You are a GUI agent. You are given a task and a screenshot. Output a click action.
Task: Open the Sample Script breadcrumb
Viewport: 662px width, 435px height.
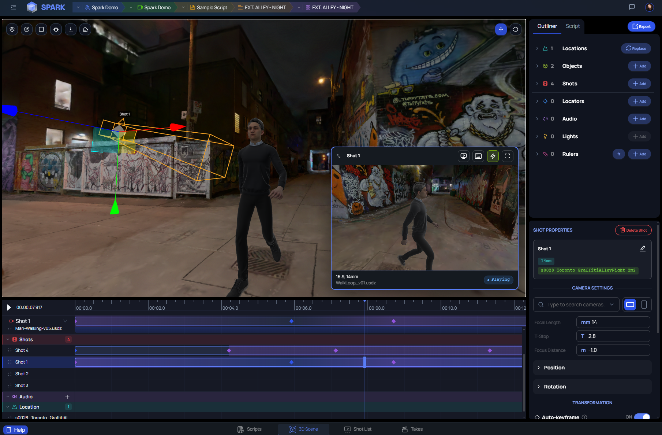point(209,7)
